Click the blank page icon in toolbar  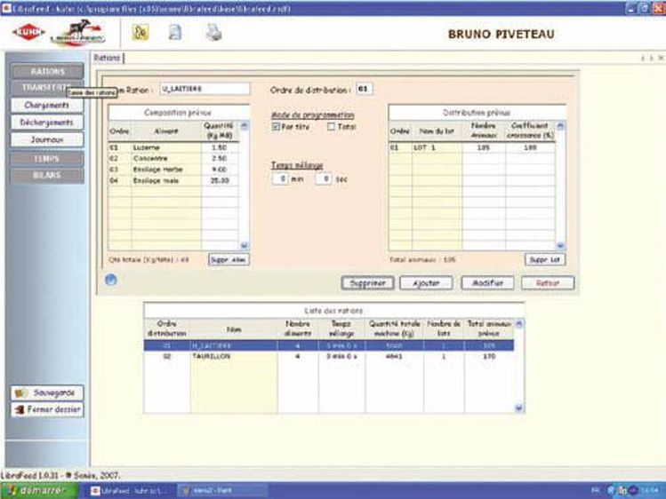tap(176, 33)
